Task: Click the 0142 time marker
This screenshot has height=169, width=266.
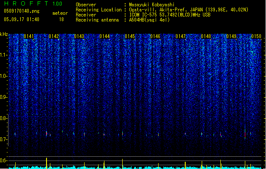Action: tap(54, 36)
